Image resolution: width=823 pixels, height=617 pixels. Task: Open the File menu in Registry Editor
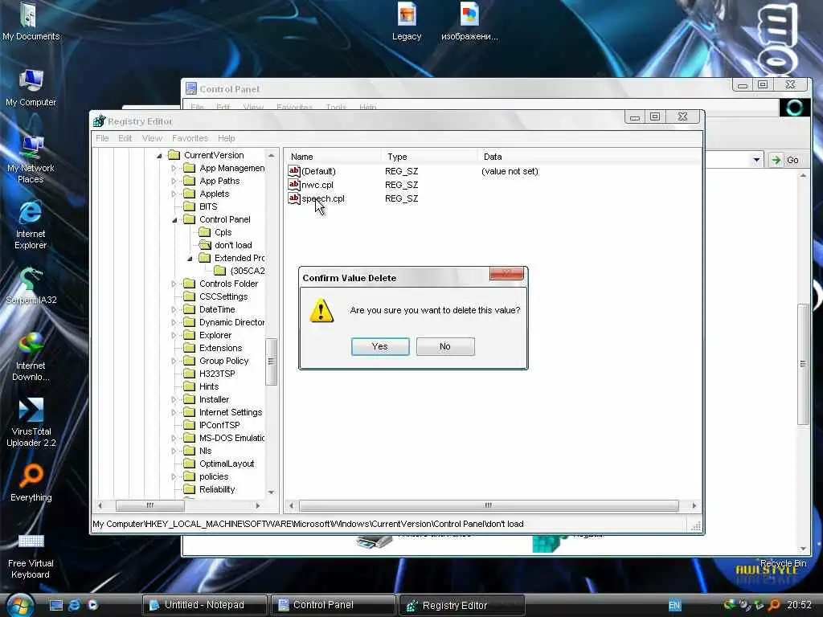102,138
